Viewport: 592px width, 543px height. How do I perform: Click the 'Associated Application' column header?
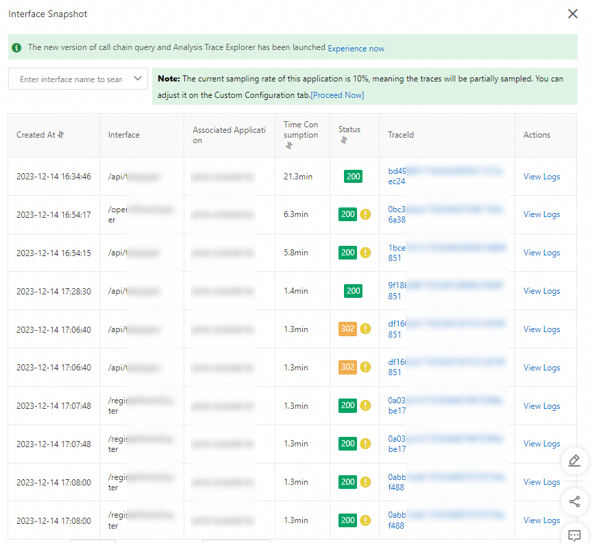click(229, 135)
